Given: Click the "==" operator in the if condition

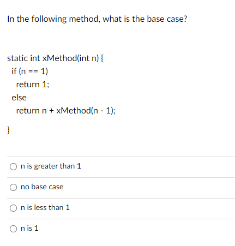Looking at the screenshot, I should pyautogui.click(x=33, y=71).
